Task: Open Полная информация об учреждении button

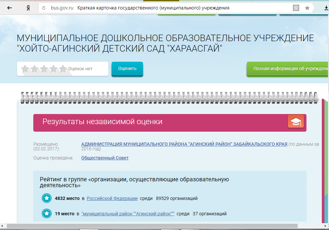Action: (288, 69)
